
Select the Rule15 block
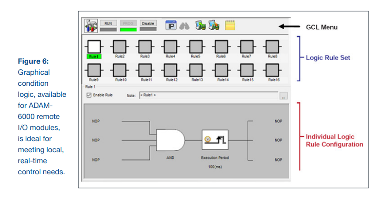pyautogui.click(x=247, y=70)
